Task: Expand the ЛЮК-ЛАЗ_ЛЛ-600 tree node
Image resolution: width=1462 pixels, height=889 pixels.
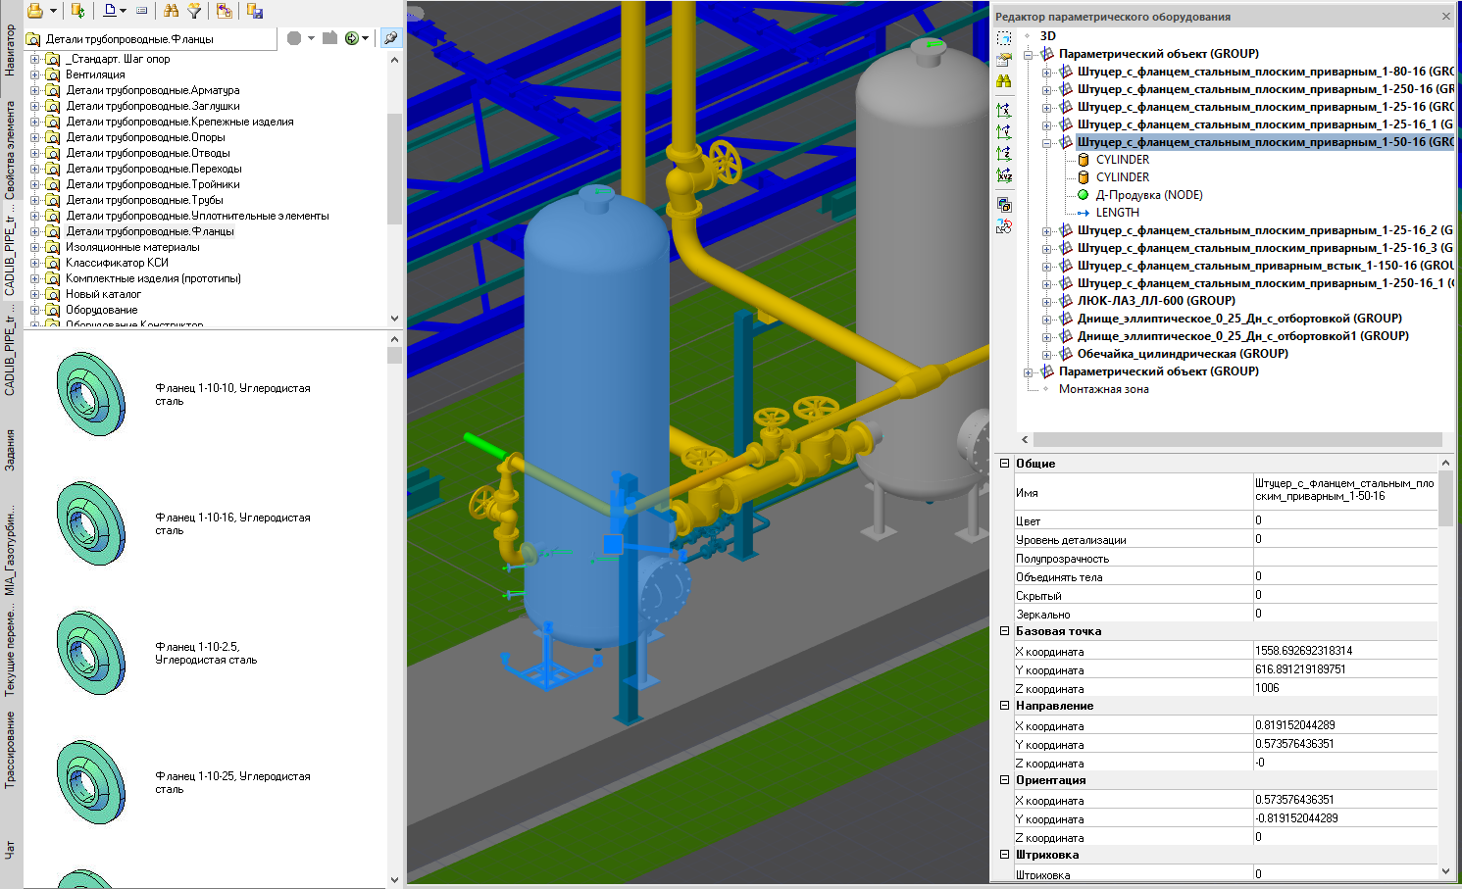Action: click(1046, 301)
